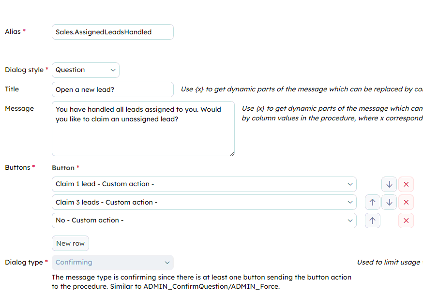
Task: Move the No button row up
Action: click(373, 221)
